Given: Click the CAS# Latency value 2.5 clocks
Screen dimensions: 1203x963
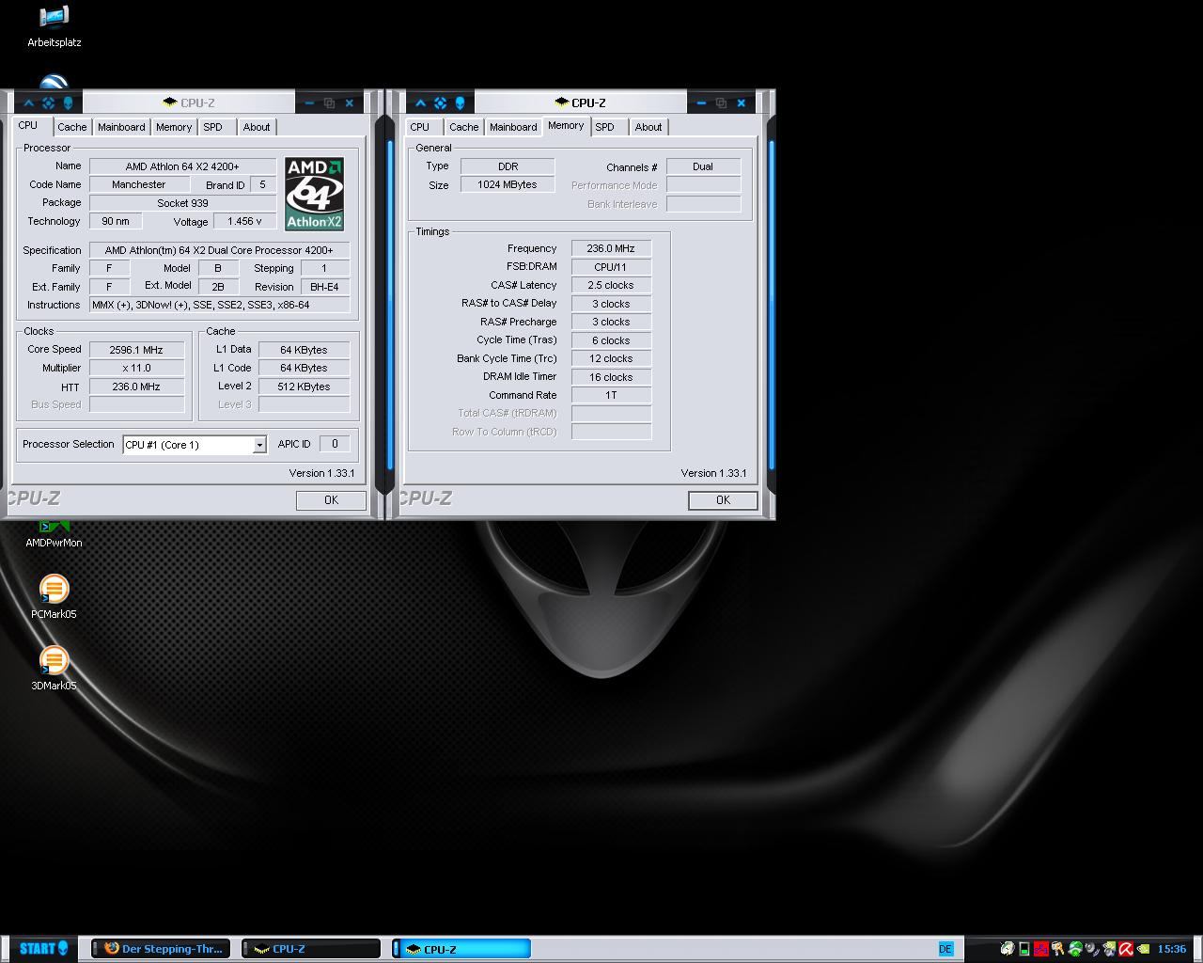Looking at the screenshot, I should tap(611, 285).
